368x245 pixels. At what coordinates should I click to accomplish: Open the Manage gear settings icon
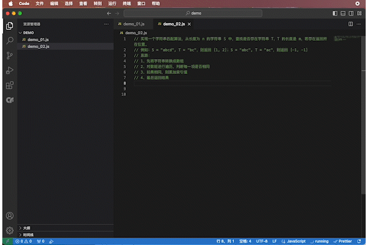10,231
